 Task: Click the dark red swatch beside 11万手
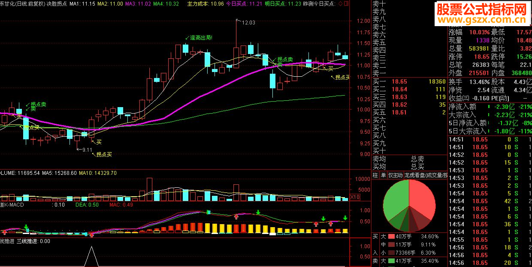pos(391,244)
